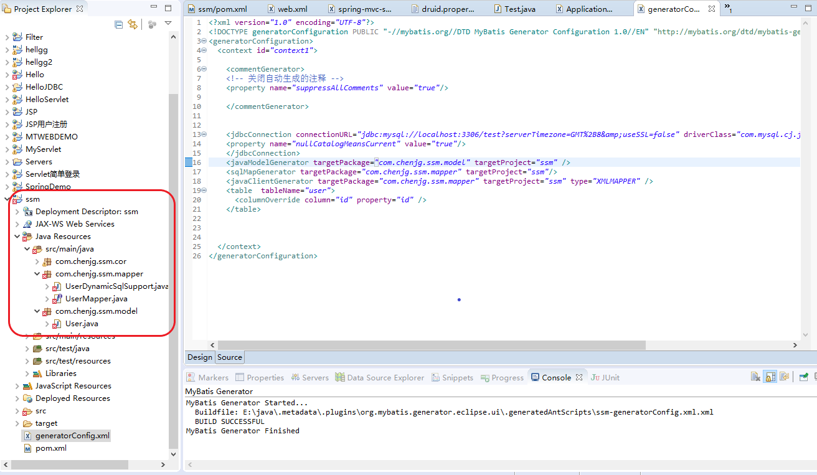Image resolution: width=817 pixels, height=475 pixels.
Task: Click the Clear Console icon
Action: 755,377
